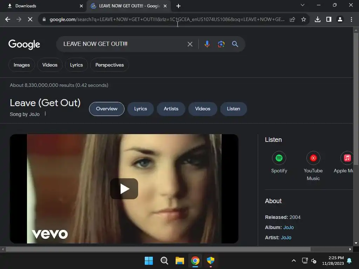Viewport: 359px width, 269px height.
Task: Select the Listen song tab
Action: 233,109
